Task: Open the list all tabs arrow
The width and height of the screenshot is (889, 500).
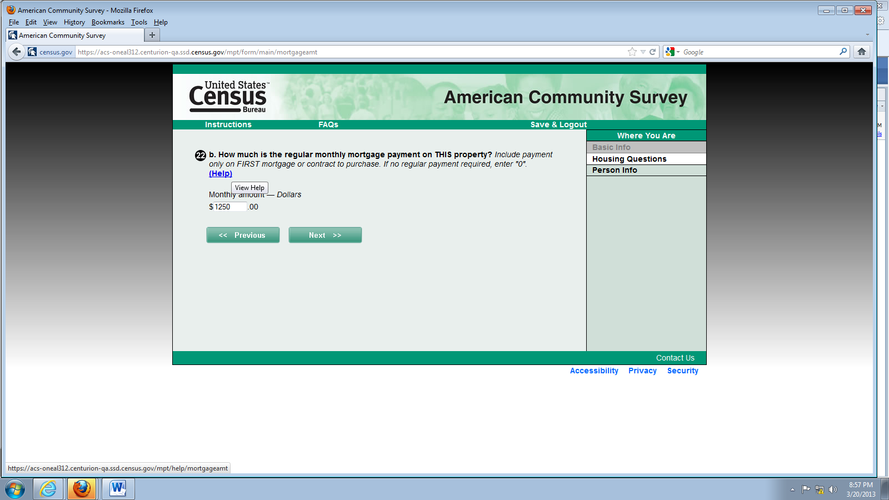Action: point(867,35)
